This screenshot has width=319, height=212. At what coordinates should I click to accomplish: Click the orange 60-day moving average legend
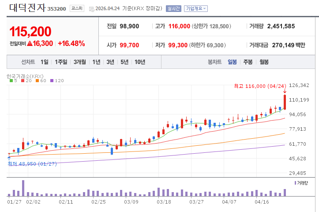(x=40, y=81)
